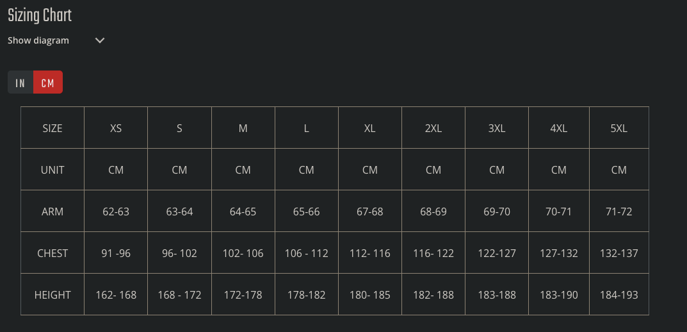
Task: Click chest value 122-127
Action: [497, 253]
